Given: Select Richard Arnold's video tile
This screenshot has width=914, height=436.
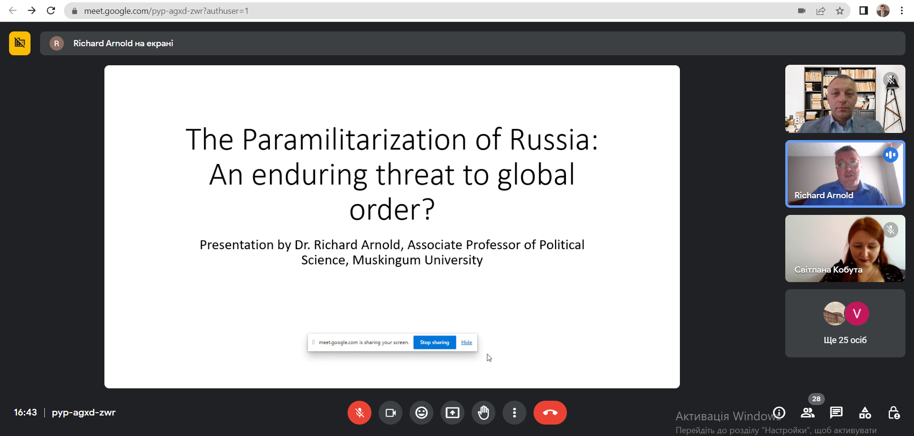Looking at the screenshot, I should pyautogui.click(x=845, y=174).
